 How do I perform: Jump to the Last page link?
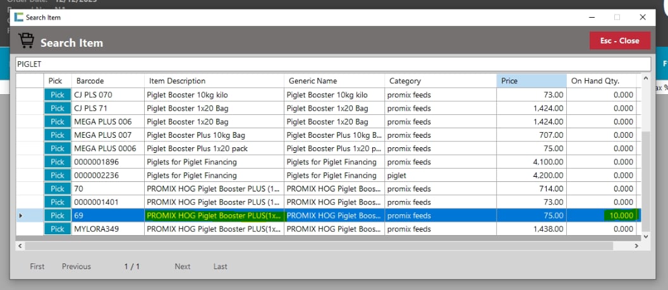point(220,267)
